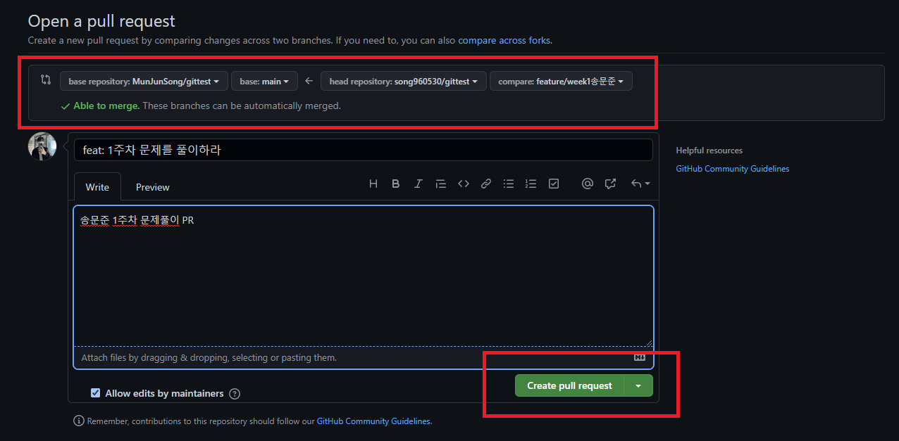
Task: Click the info icon before Remember notice
Action: [79, 421]
